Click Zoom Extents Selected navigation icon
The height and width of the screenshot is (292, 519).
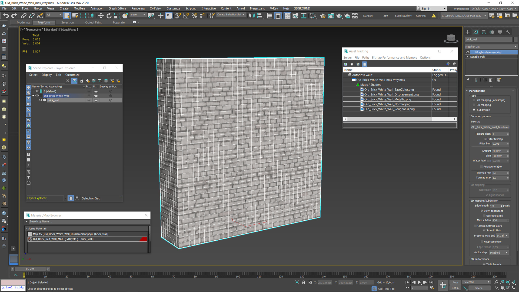pyautogui.click(x=508, y=282)
